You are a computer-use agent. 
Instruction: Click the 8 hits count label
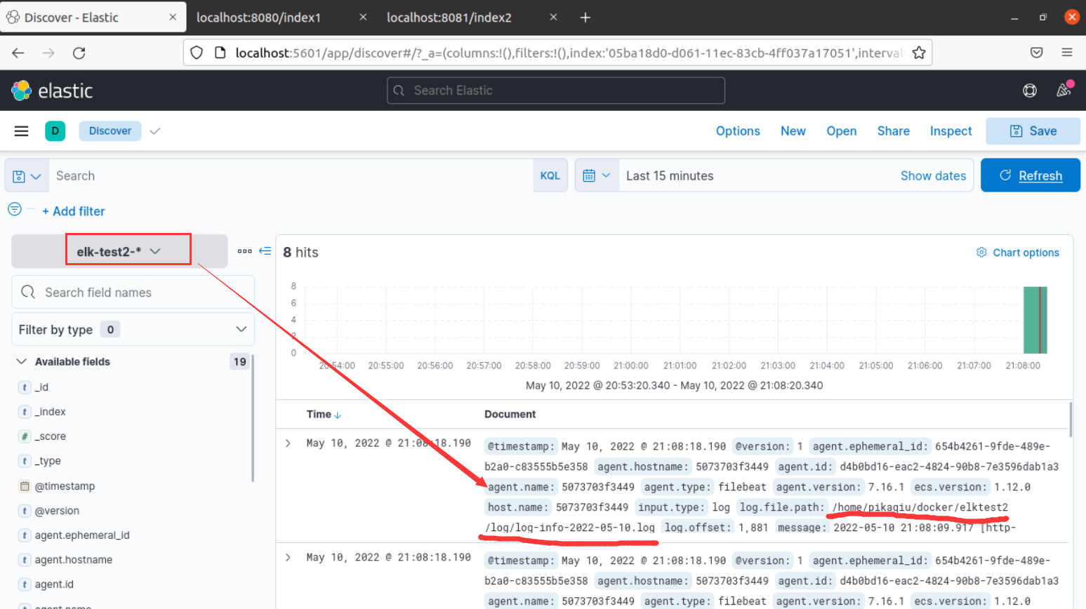point(300,253)
